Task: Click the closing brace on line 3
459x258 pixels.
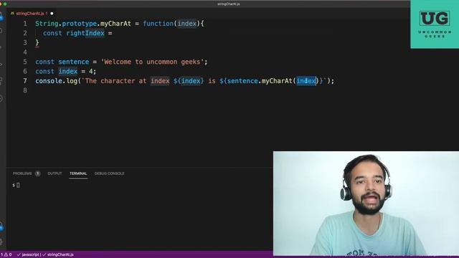Action: click(x=37, y=43)
